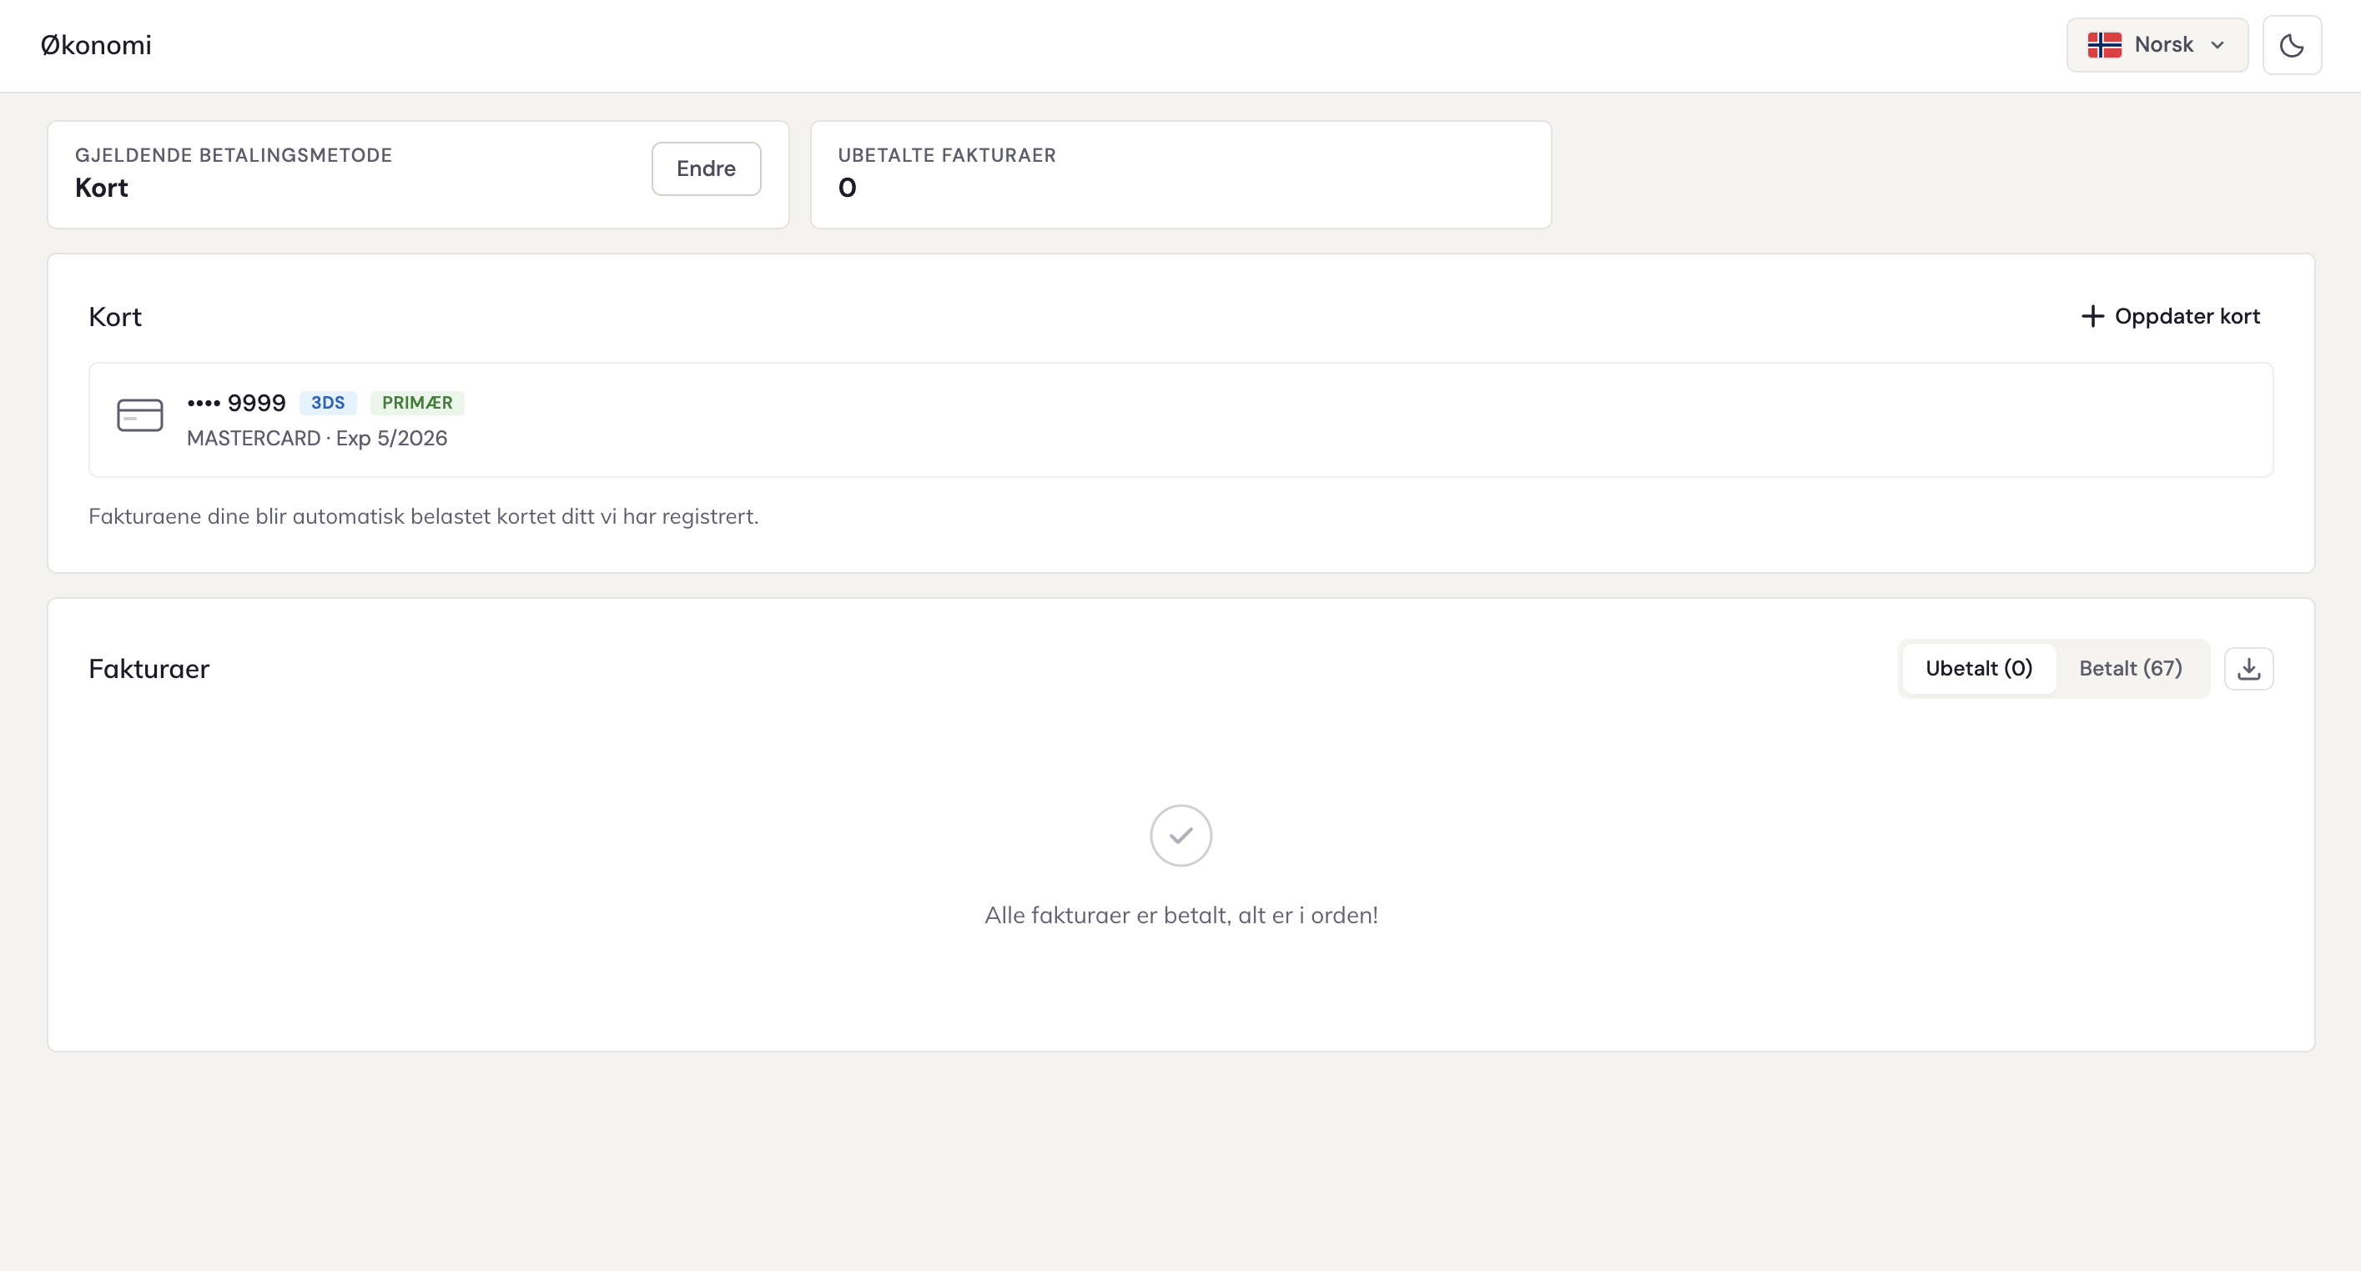Click the plus icon beside Oppdater kort
This screenshot has height=1271, width=2361.
tap(2092, 316)
